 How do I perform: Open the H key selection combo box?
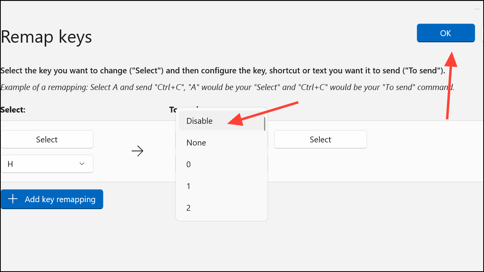coord(47,164)
